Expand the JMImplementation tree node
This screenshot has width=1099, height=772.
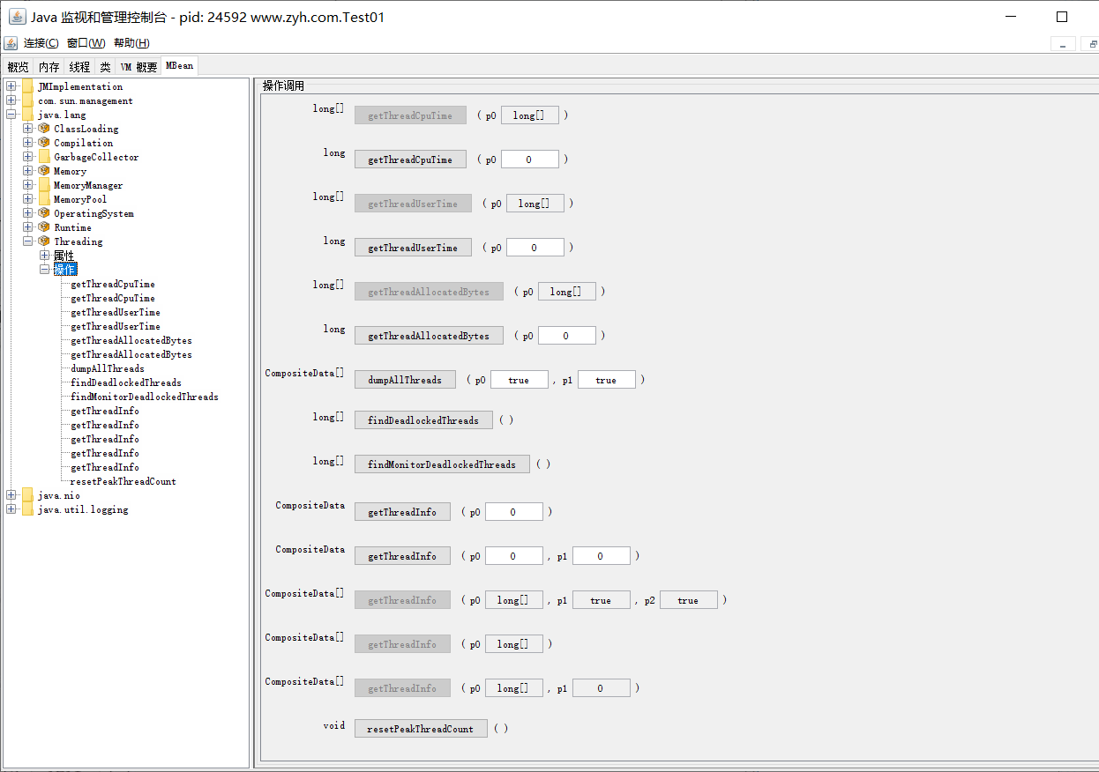(x=11, y=86)
